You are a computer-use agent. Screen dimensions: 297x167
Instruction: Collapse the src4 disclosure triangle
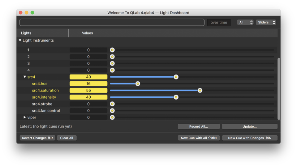click(x=25, y=77)
